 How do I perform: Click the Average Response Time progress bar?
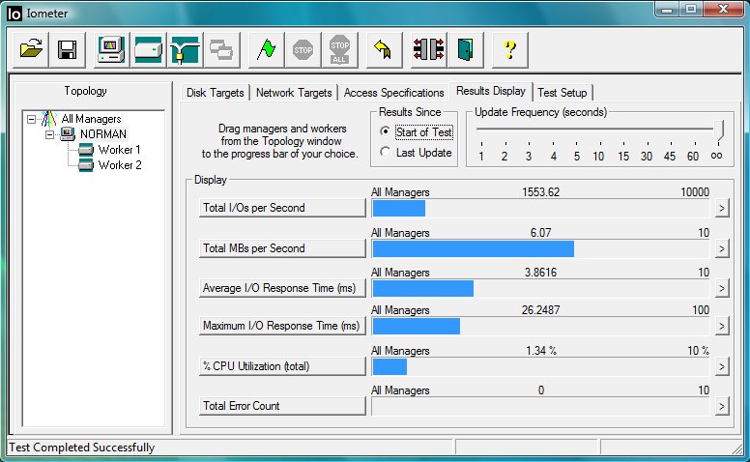pos(540,289)
